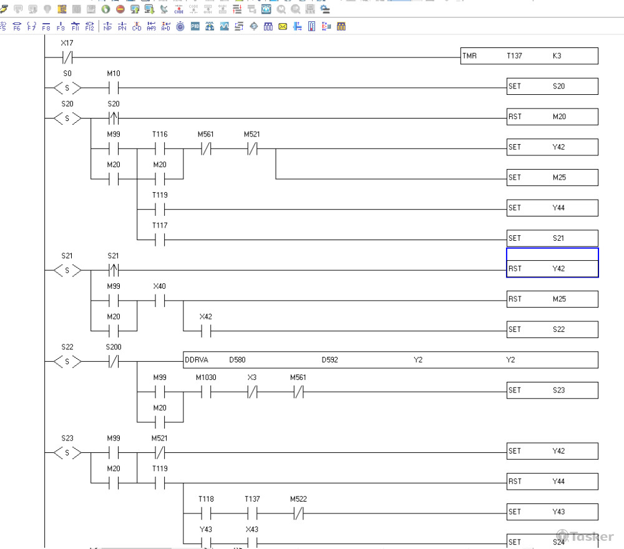Click the F6 coil insert tool
This screenshot has height=549, width=624.
16,27
